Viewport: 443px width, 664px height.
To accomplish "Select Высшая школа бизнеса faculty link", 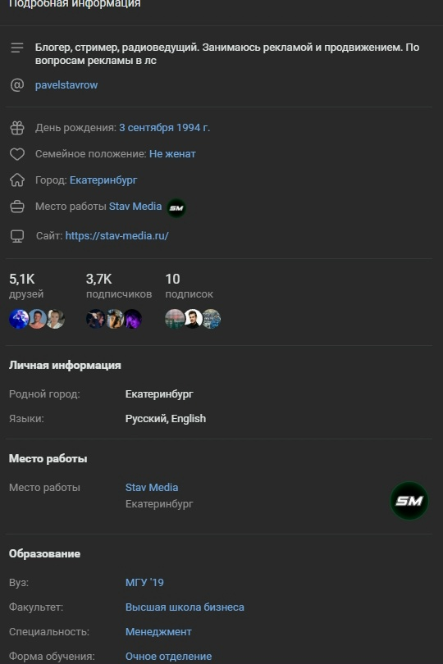I will [x=185, y=607].
